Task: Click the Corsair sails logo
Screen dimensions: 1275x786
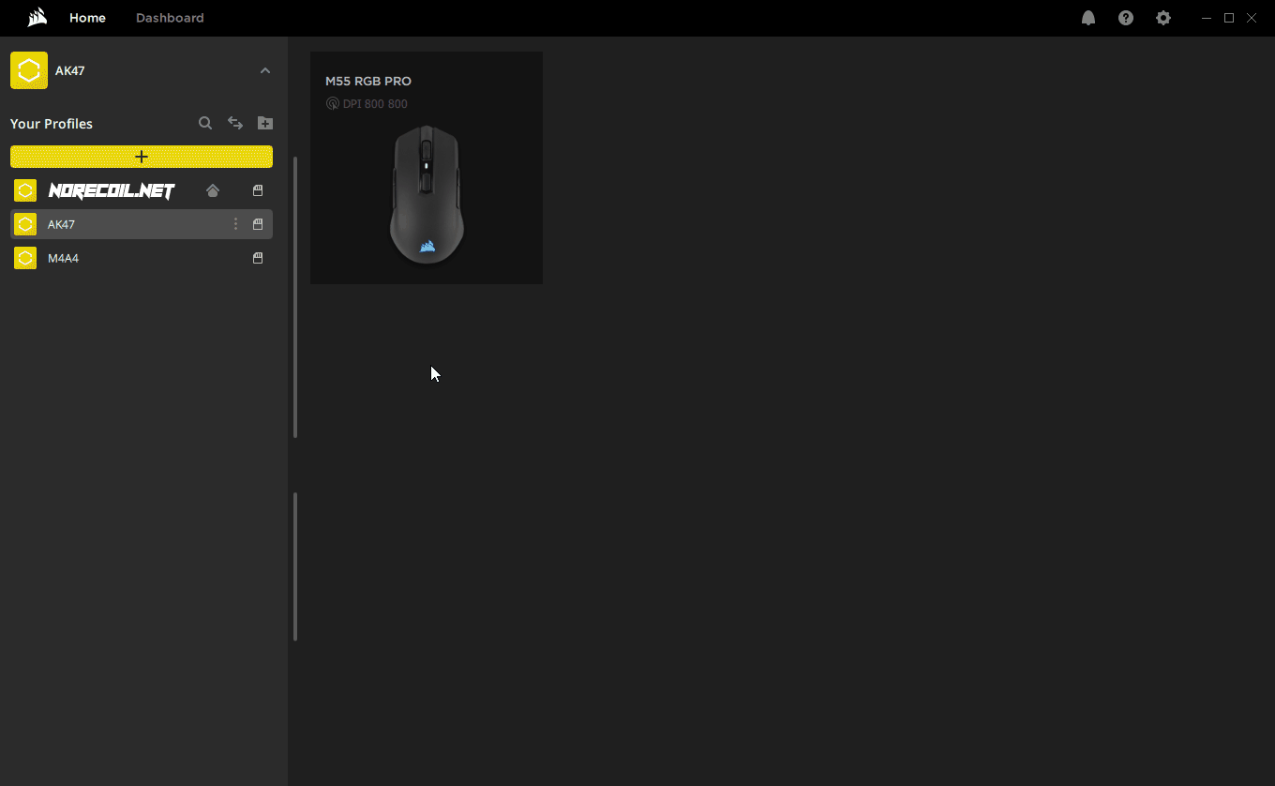Action: 37,18
